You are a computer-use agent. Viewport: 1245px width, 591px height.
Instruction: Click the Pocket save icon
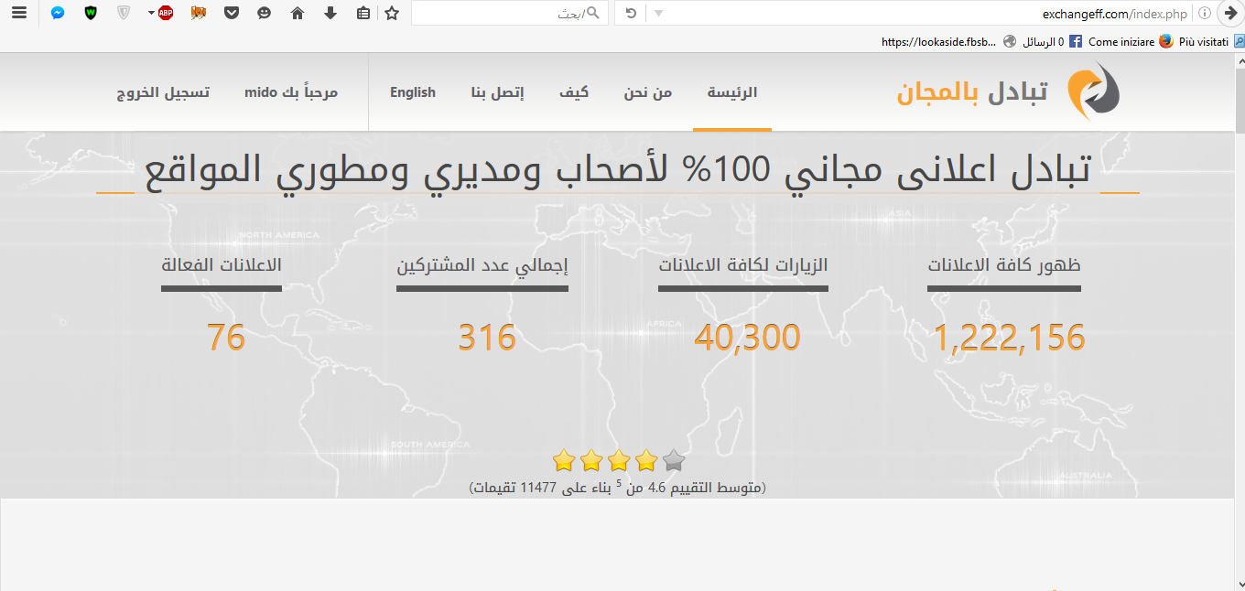(x=230, y=13)
